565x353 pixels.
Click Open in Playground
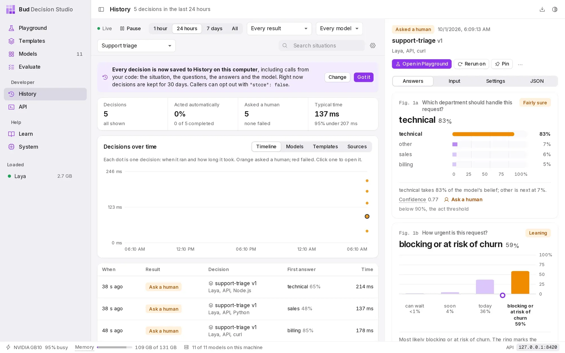[421, 64]
